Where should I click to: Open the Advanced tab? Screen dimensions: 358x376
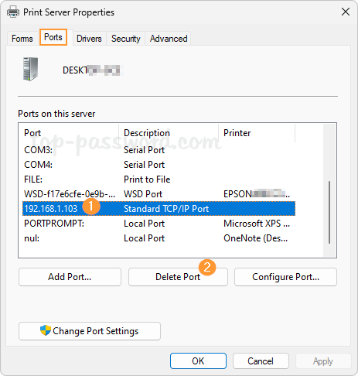(169, 39)
